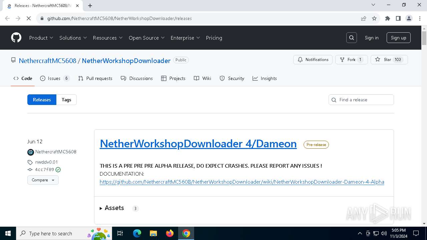Viewport: 427px width, 240px height.
Task: Select the Releases toggle button
Action: coord(42,100)
